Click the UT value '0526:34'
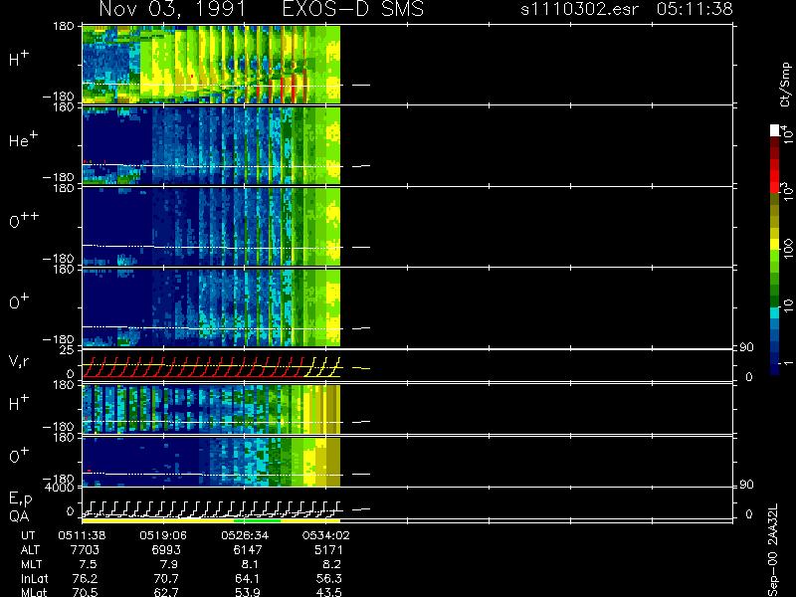The image size is (796, 597). pos(245,535)
